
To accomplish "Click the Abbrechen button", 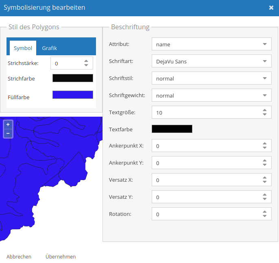I will point(19,256).
